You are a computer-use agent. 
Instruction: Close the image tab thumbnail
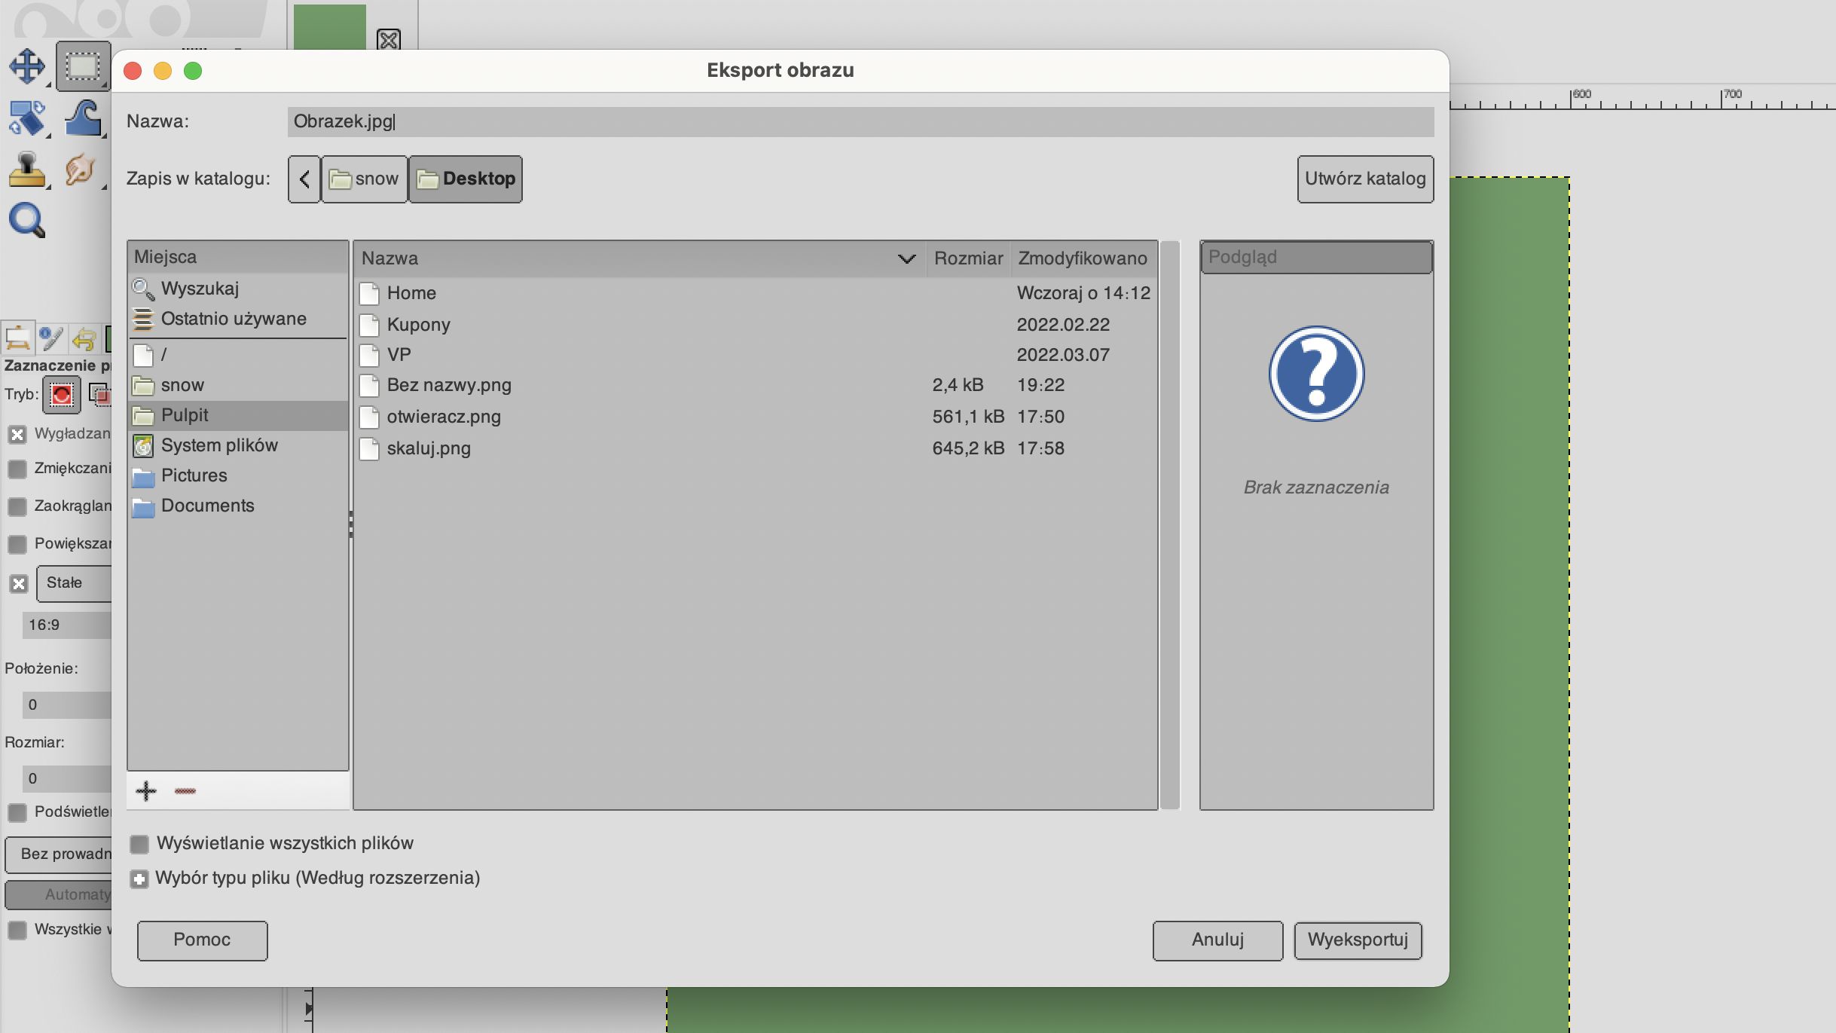tap(389, 39)
